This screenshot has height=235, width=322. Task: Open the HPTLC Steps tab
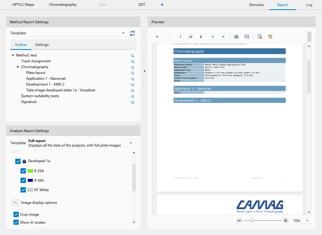[x=23, y=5]
